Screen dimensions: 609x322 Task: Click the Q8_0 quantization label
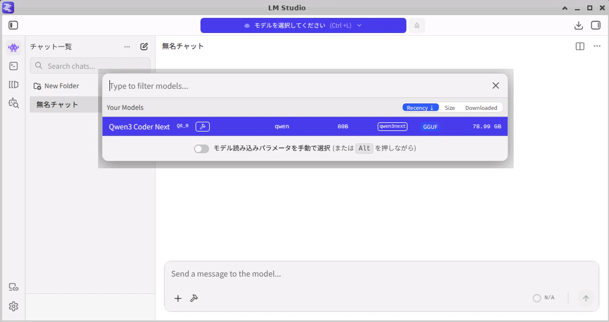pos(183,126)
